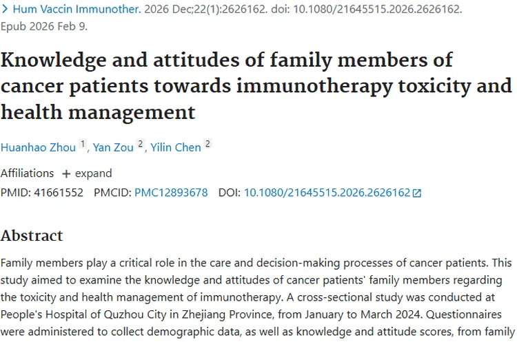Open the PMC12893678 full-text link
This screenshot has width=517, height=344.
point(171,193)
